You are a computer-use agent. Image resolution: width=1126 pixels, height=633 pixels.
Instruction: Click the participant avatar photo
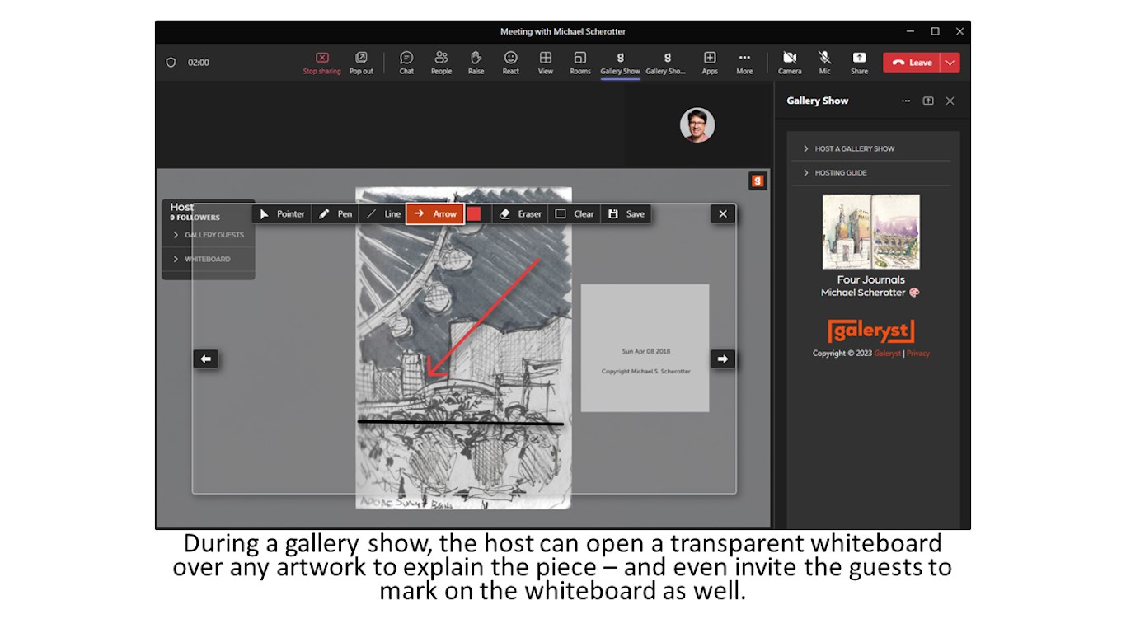click(697, 125)
